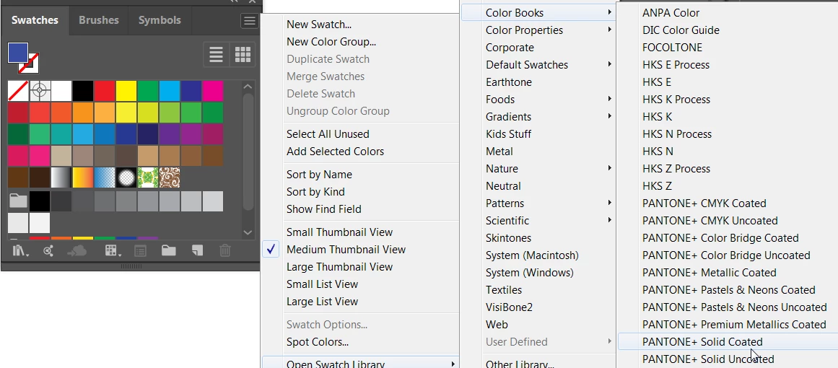The image size is (838, 368).
Task: Expand the Patterns submenu
Action: [538, 203]
